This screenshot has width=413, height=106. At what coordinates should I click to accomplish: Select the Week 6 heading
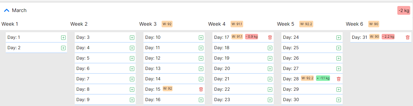[x=354, y=24]
